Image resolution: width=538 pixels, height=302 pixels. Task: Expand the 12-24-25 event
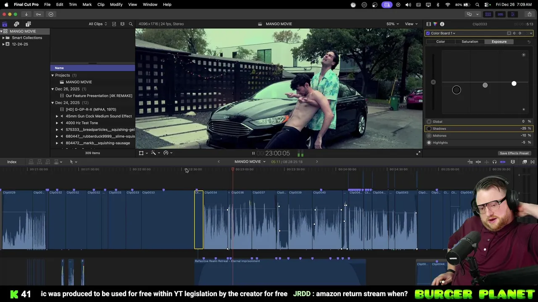3,44
